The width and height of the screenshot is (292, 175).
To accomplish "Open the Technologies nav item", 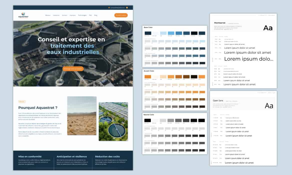I will (x=82, y=15).
